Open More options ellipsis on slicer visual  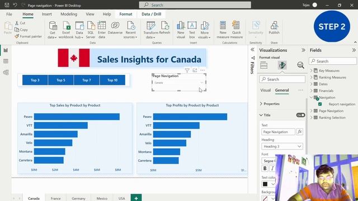202,70
